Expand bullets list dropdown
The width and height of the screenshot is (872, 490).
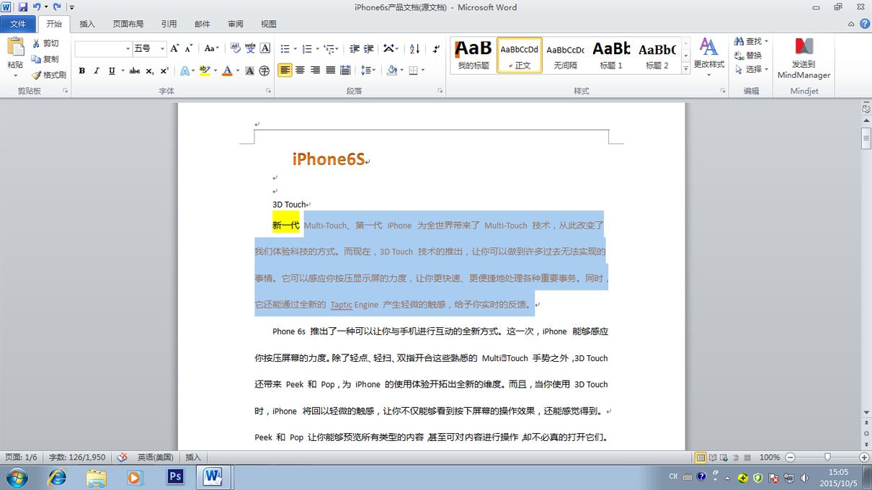295,49
